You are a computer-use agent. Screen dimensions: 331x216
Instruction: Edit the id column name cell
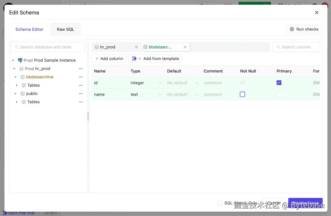click(110, 83)
